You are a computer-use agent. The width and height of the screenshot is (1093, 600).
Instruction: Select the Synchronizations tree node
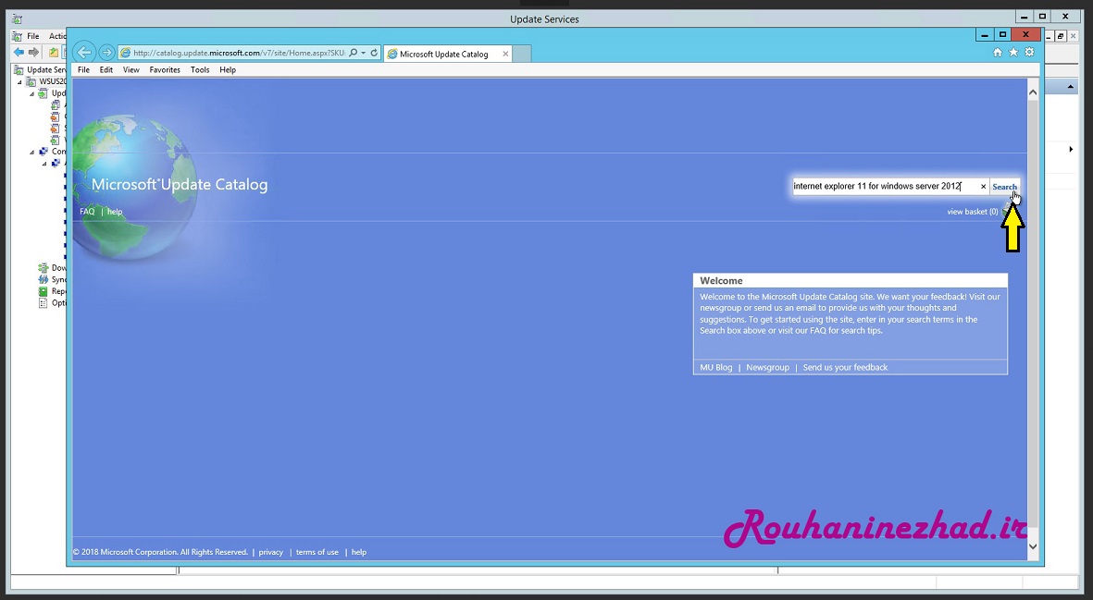pos(52,280)
